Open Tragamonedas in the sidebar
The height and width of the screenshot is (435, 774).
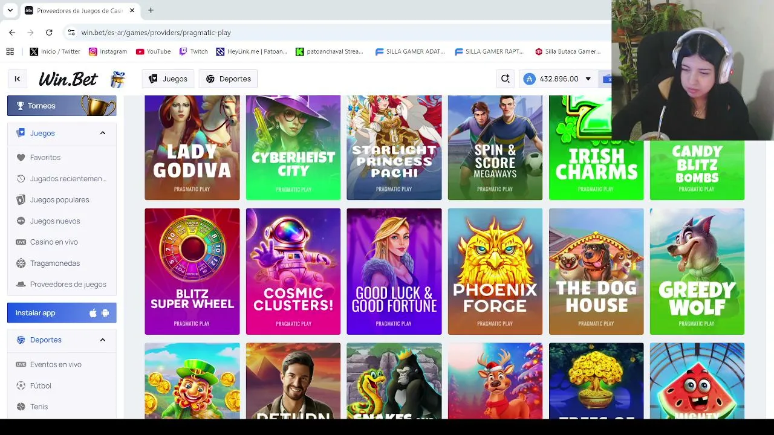point(55,263)
